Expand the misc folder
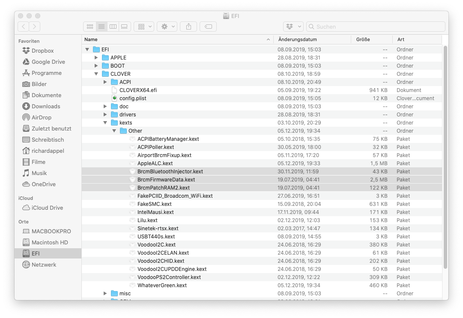 (x=105, y=294)
